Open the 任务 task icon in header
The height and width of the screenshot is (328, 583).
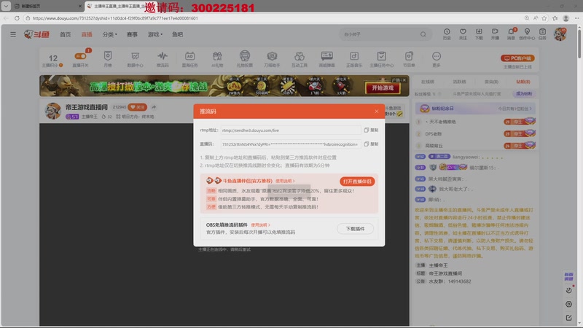[542, 34]
